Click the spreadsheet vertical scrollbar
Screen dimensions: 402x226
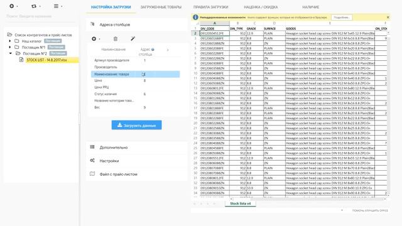click(x=388, y=113)
